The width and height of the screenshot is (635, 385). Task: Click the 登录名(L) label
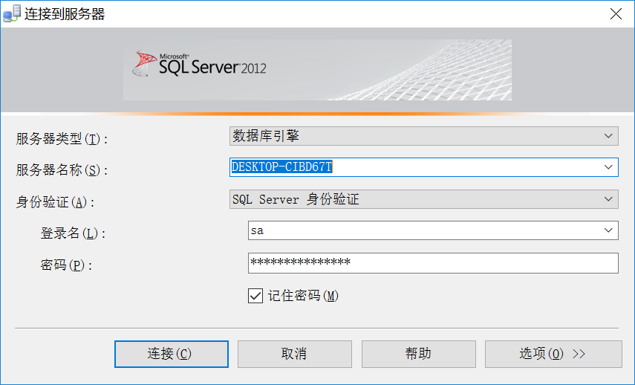73,233
